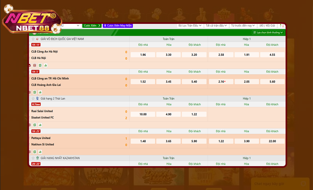
Task: Favorite the Giải Vô Địch Quốc Gia Việt Nam league
Action: [33, 39]
